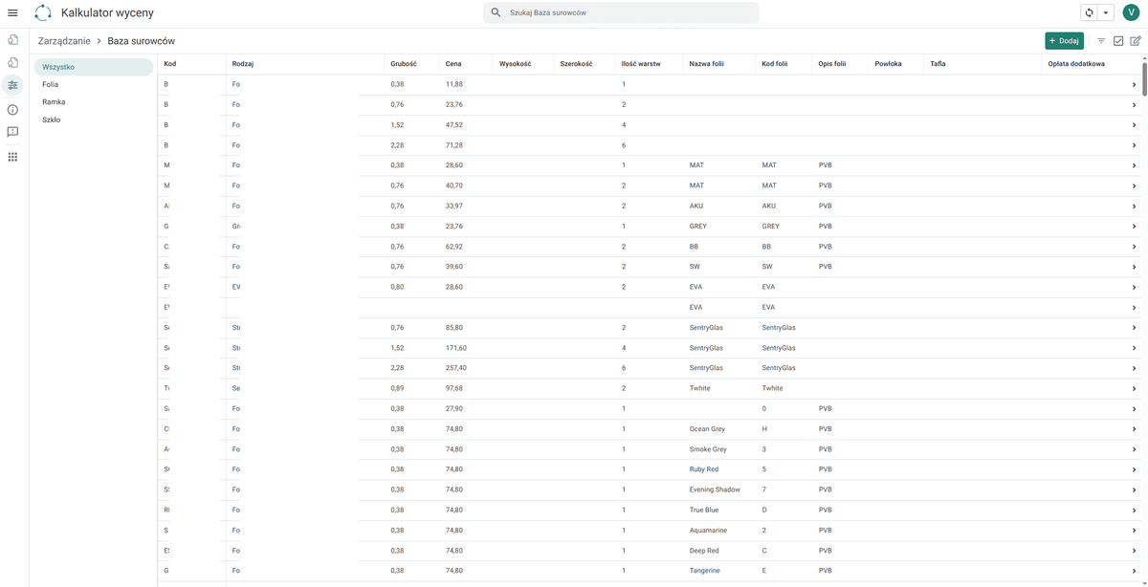Click the thickness cell 0,89
Viewport: 1148px width, 587px height.
(x=398, y=388)
